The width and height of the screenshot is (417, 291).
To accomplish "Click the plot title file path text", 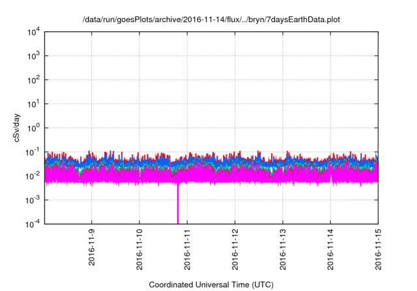I will pyautogui.click(x=211, y=20).
